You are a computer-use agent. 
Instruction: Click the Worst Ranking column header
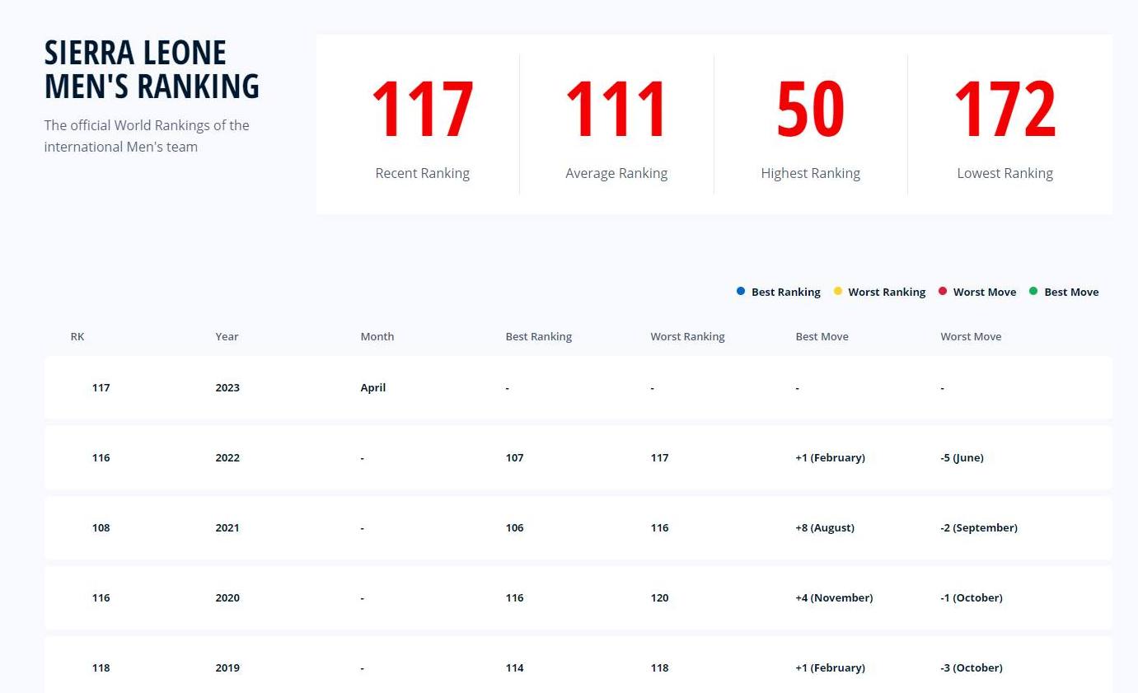tap(687, 336)
